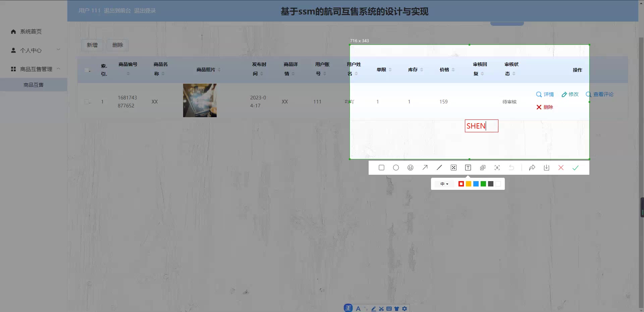Screen dimensions: 644x312
Task: Open the font size dropdown showing 中
Action: point(444,184)
